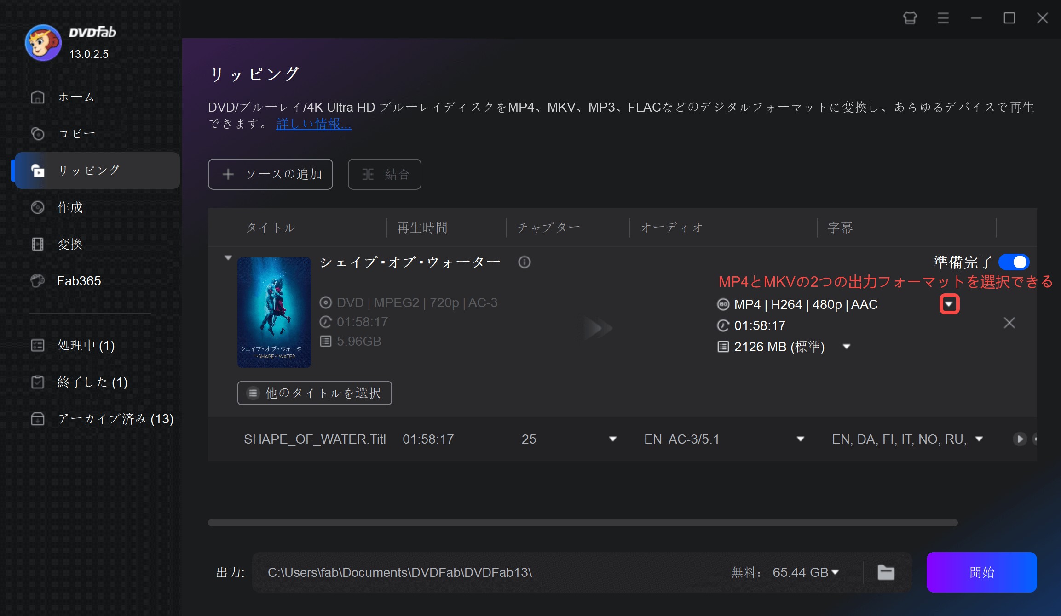
Task: Open the chapter 25 dropdown
Action: point(612,439)
